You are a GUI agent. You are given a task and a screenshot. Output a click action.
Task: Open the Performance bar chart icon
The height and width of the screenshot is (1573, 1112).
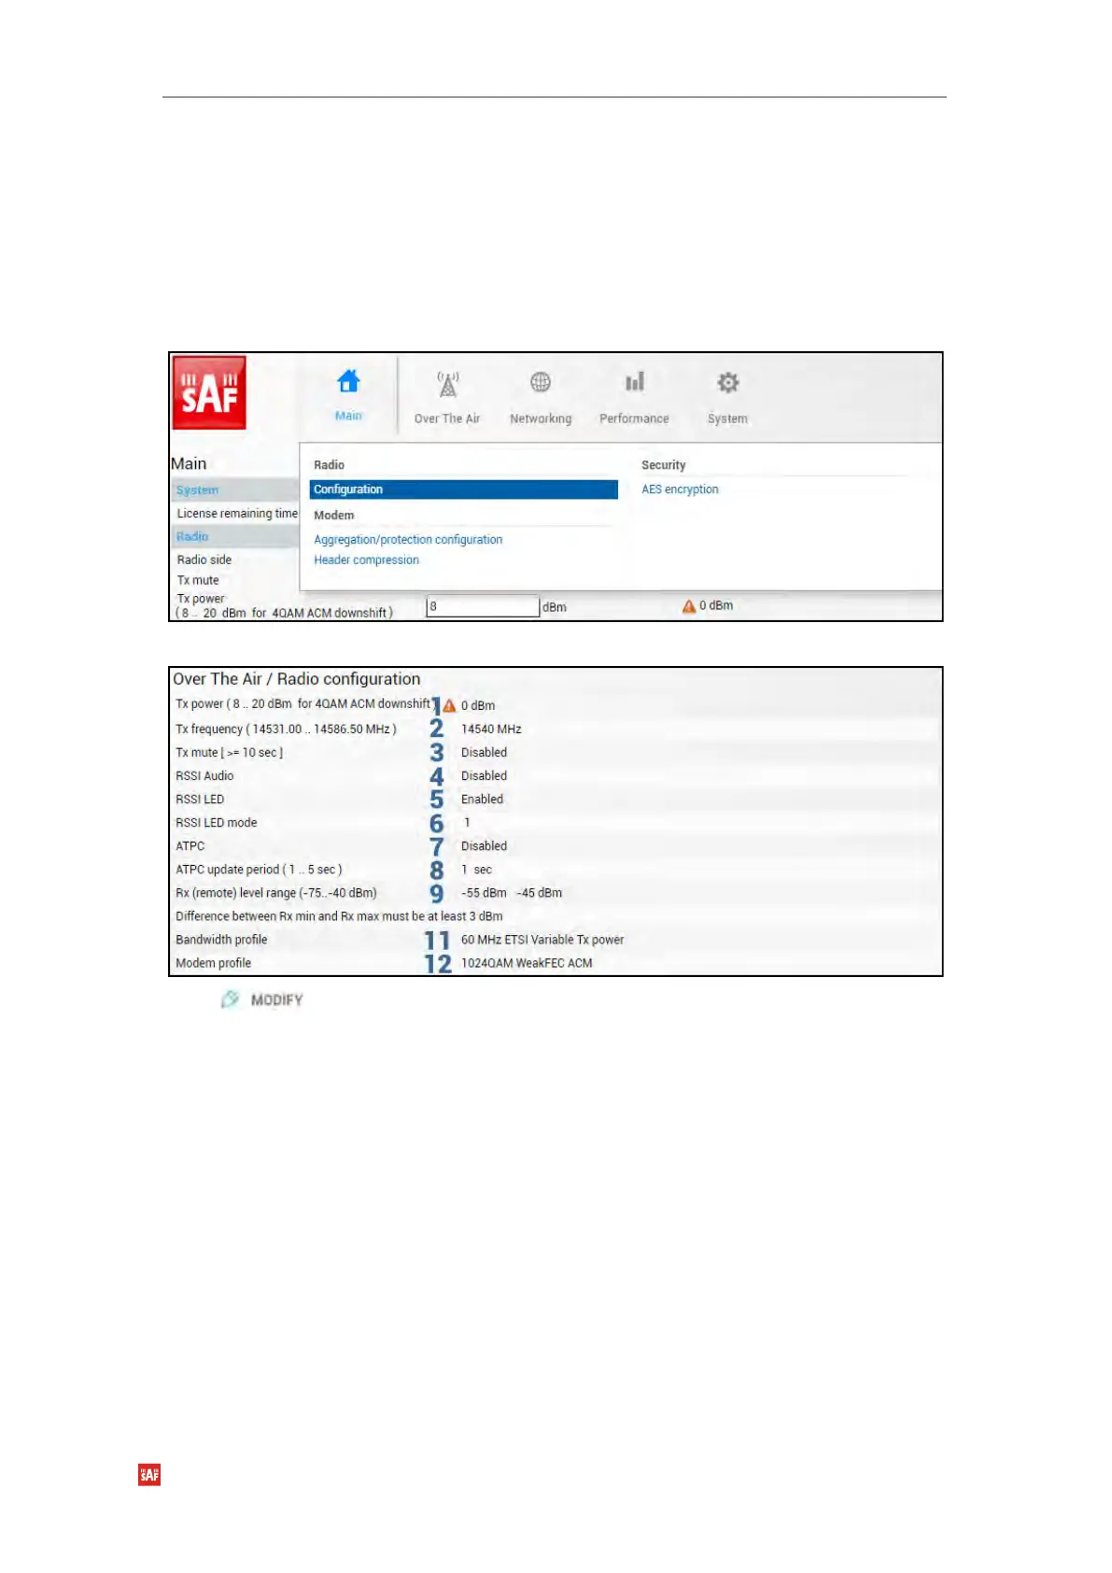[635, 381]
